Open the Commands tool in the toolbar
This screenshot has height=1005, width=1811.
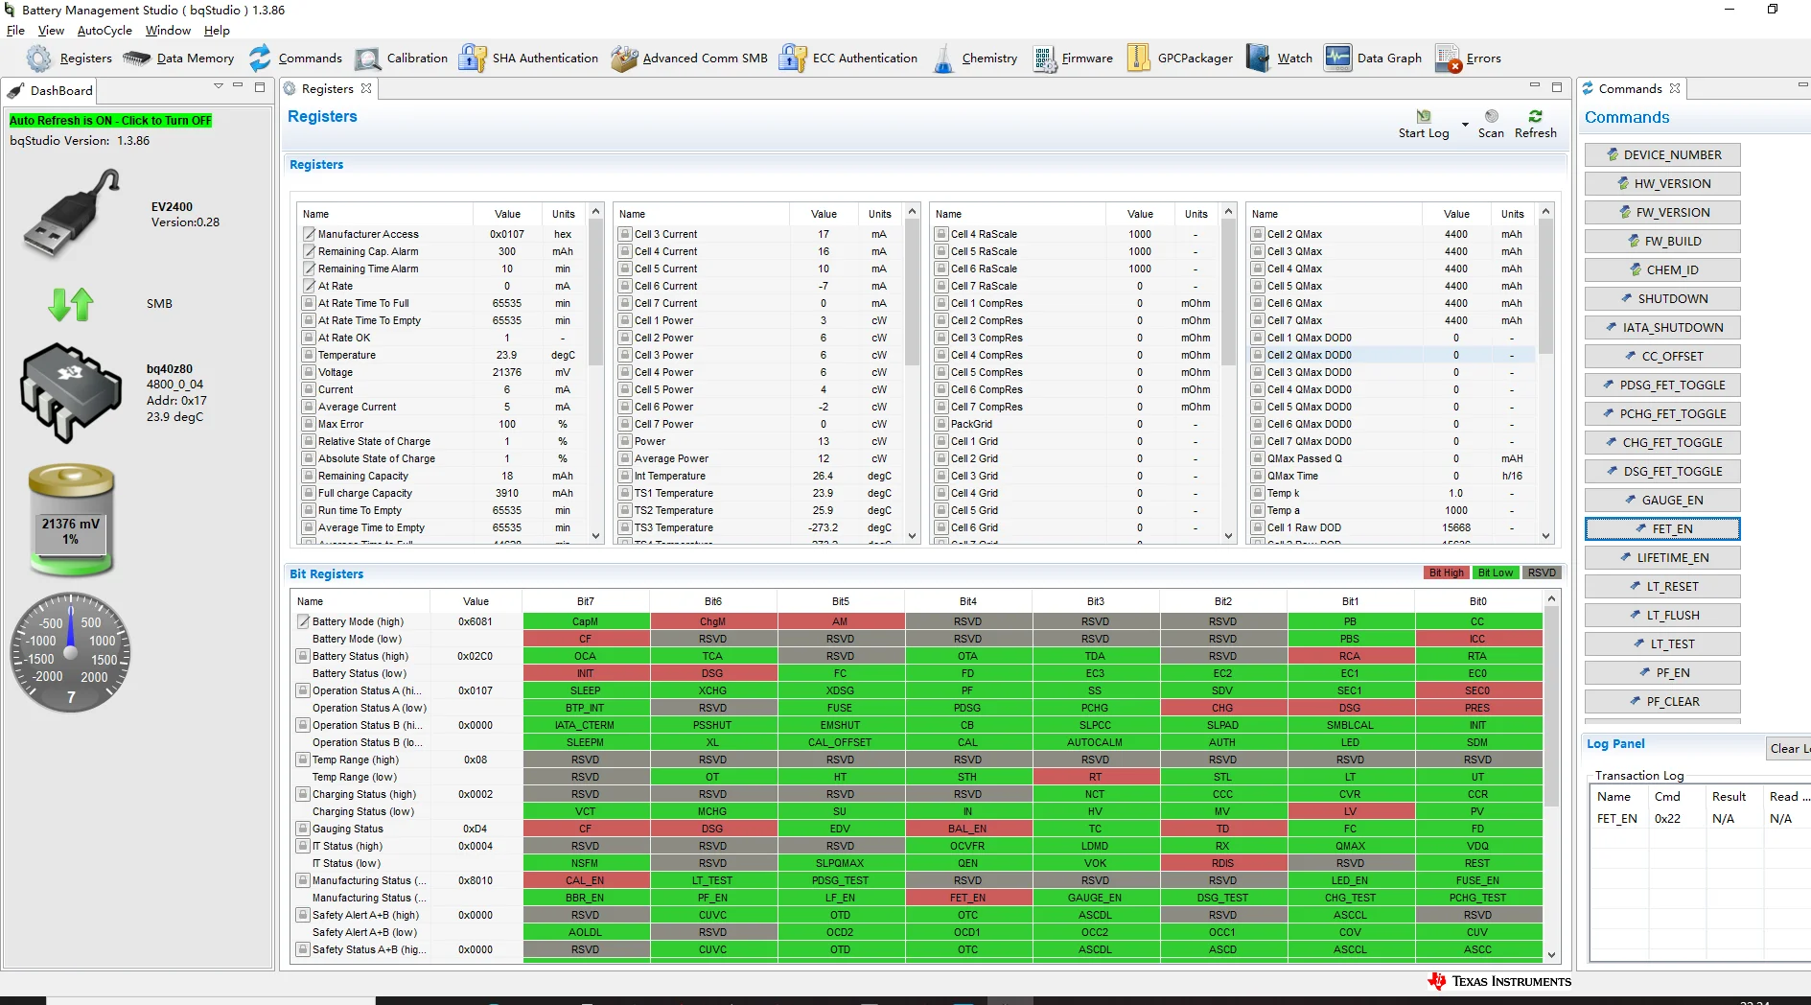tap(294, 58)
